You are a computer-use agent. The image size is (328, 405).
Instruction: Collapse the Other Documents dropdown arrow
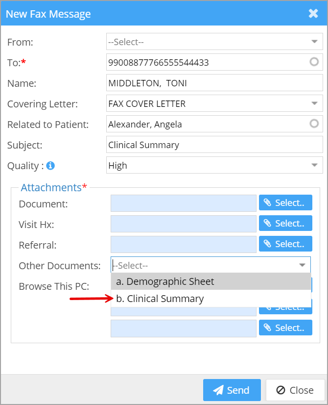(x=303, y=265)
